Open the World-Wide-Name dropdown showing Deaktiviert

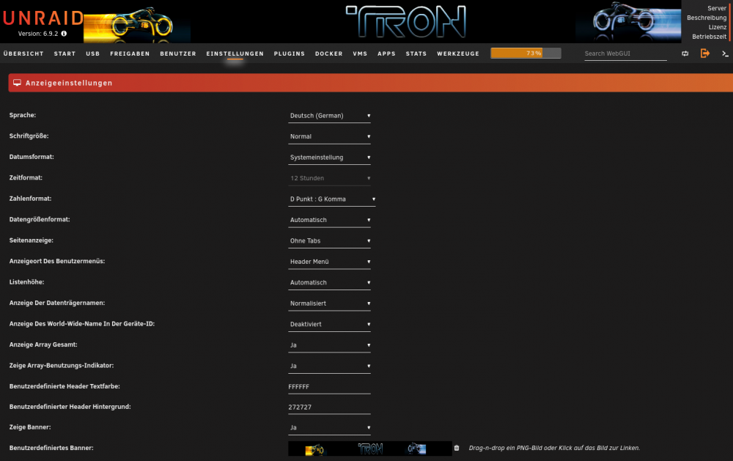pyautogui.click(x=330, y=325)
